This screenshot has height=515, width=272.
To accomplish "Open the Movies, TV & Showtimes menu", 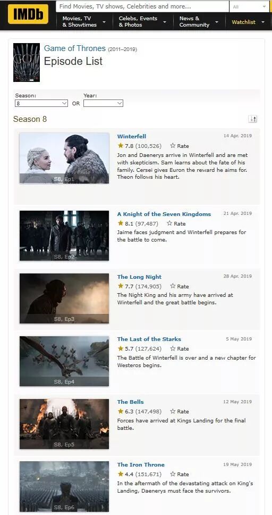I will (84, 22).
